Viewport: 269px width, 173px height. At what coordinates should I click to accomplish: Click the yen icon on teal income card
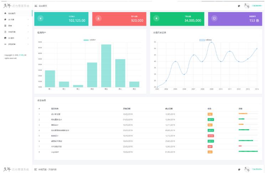40,18
